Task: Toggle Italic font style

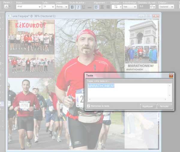Action: click(78, 7)
